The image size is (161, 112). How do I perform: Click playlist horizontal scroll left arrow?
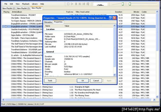point(3,99)
